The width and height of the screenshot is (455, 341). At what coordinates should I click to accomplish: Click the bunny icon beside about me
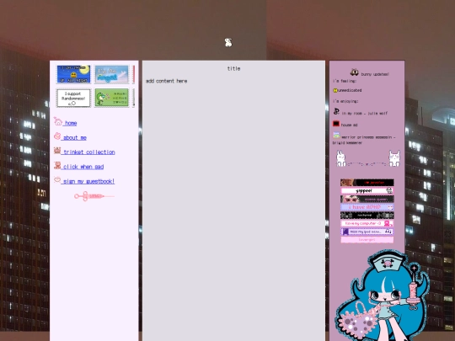(x=57, y=136)
